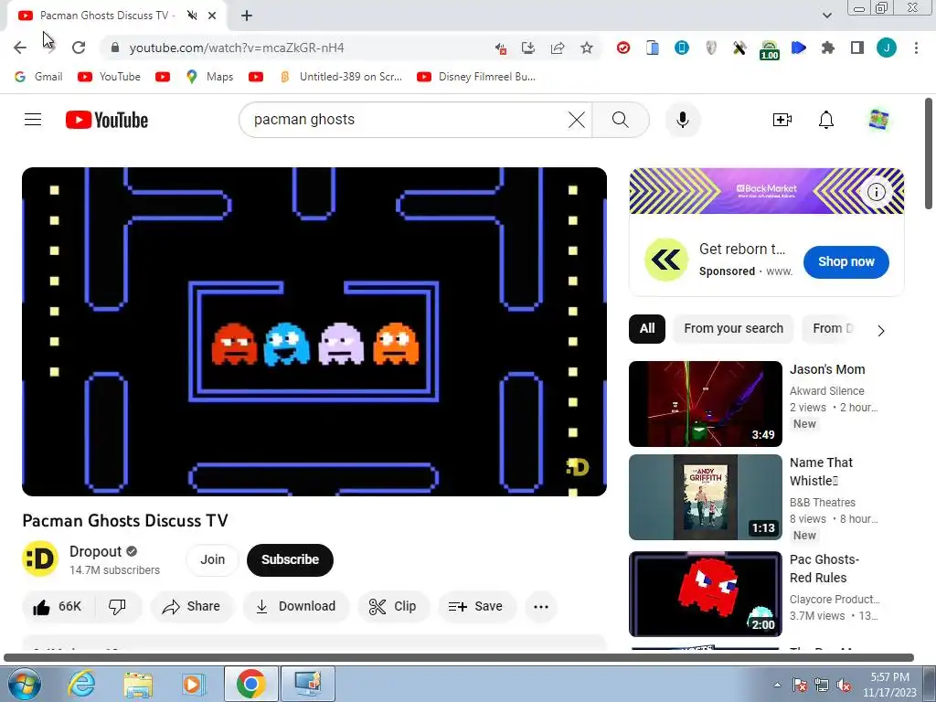Click the YouTube logo to go home
Image resolution: width=936 pixels, height=702 pixels.
coord(107,120)
